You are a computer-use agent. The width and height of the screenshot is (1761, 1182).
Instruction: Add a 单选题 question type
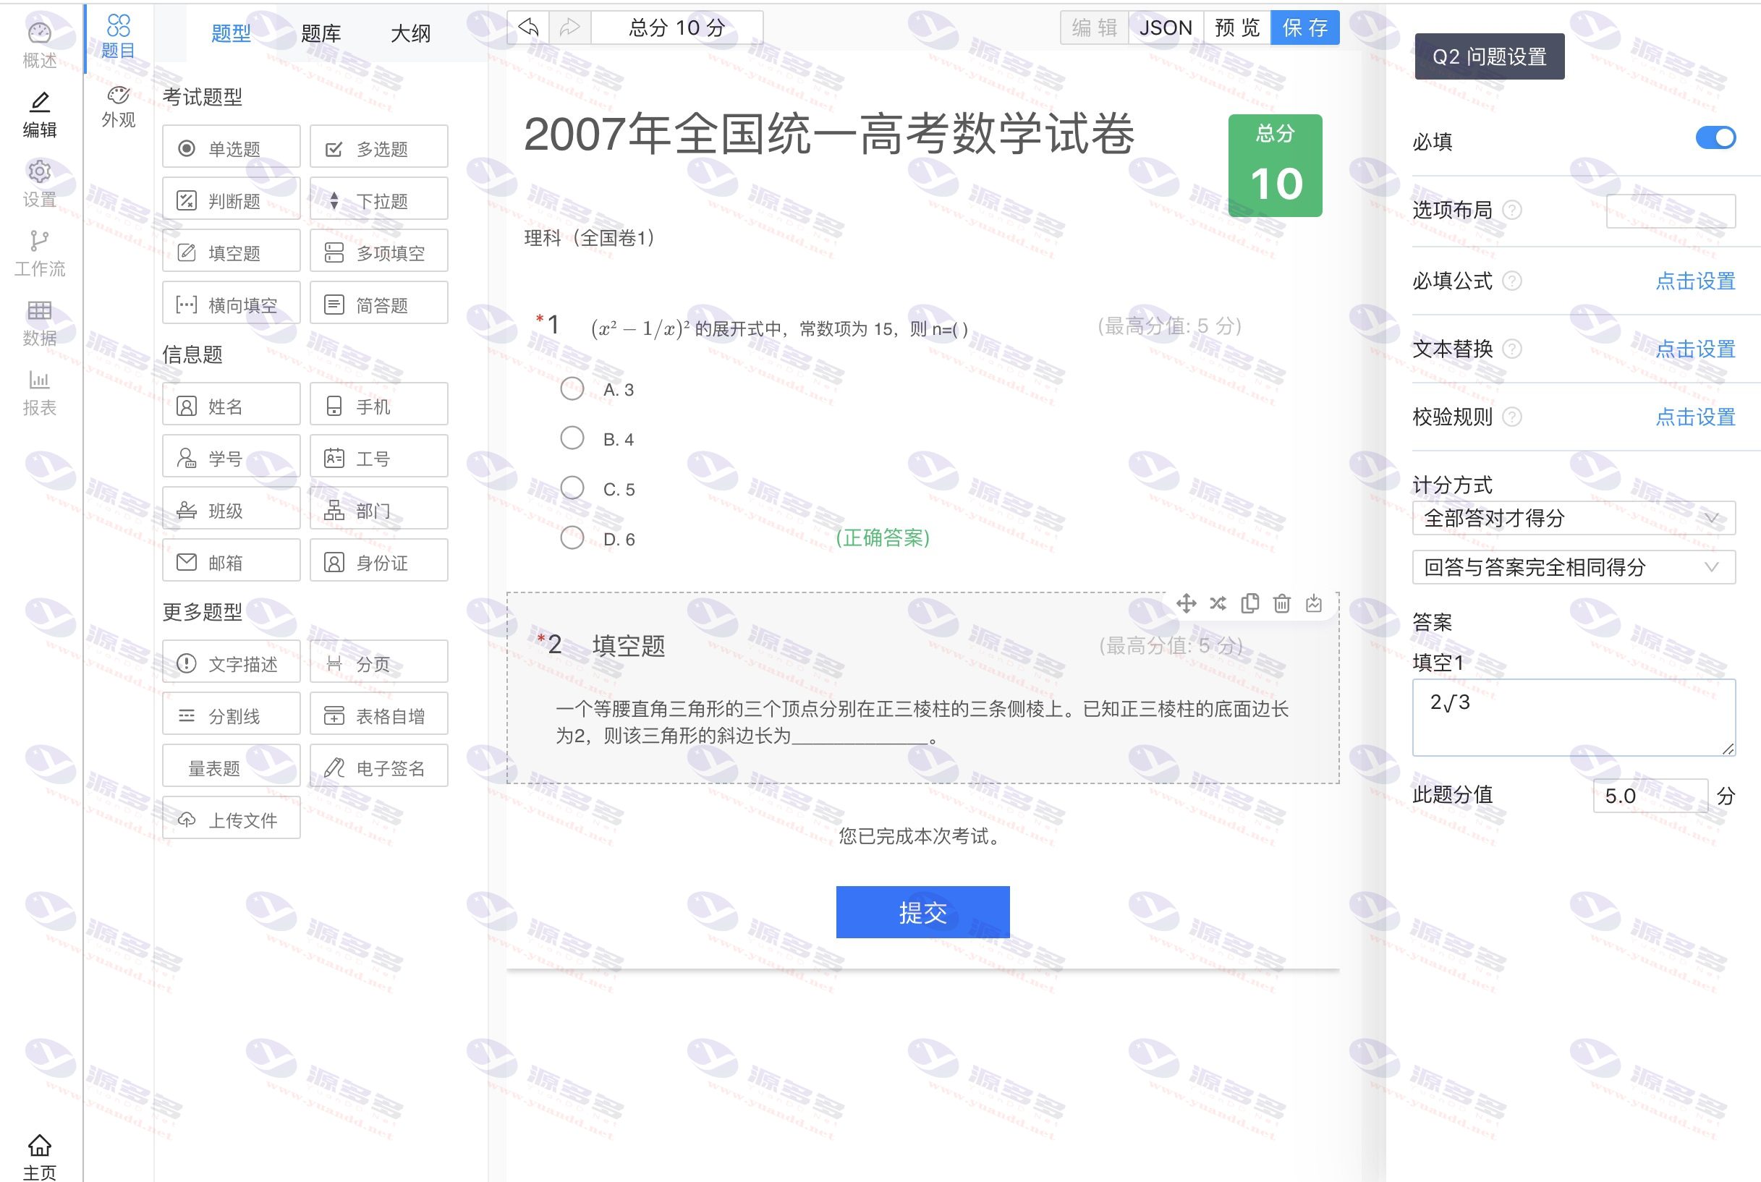(x=232, y=147)
